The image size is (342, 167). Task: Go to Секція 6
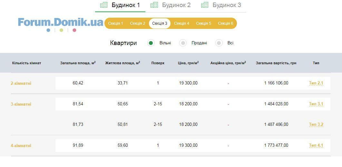[225, 23]
